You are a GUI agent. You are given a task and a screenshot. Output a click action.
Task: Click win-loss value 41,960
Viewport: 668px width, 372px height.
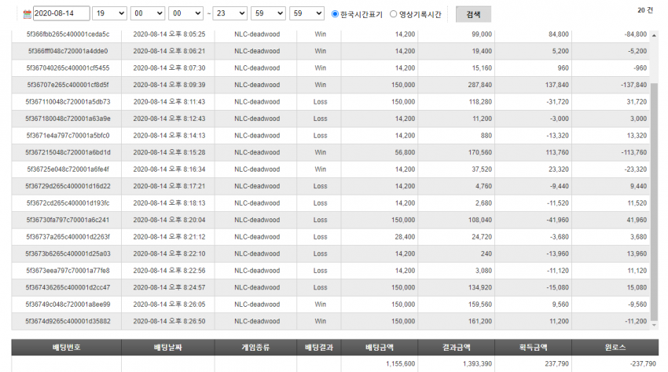[x=637, y=220]
